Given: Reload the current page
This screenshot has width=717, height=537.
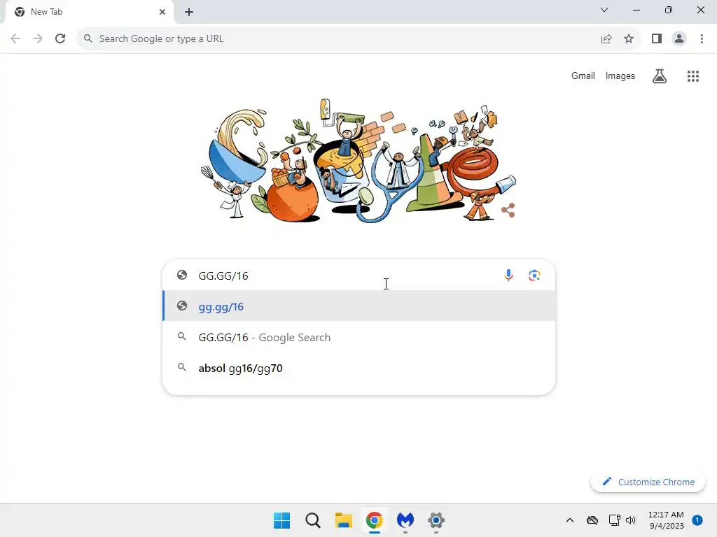Looking at the screenshot, I should (60, 39).
